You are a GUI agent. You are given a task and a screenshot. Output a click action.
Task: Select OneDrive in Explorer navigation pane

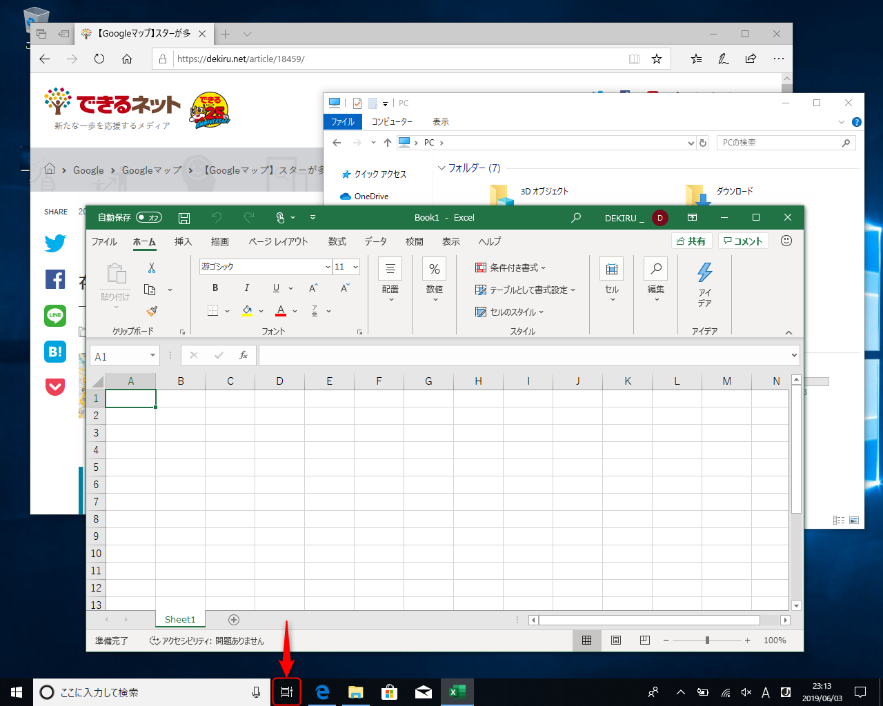coord(365,196)
